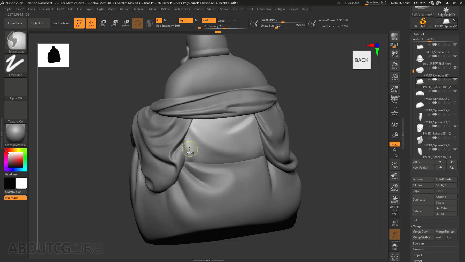Open the MaskLasso brush thumbnail

[16, 42]
